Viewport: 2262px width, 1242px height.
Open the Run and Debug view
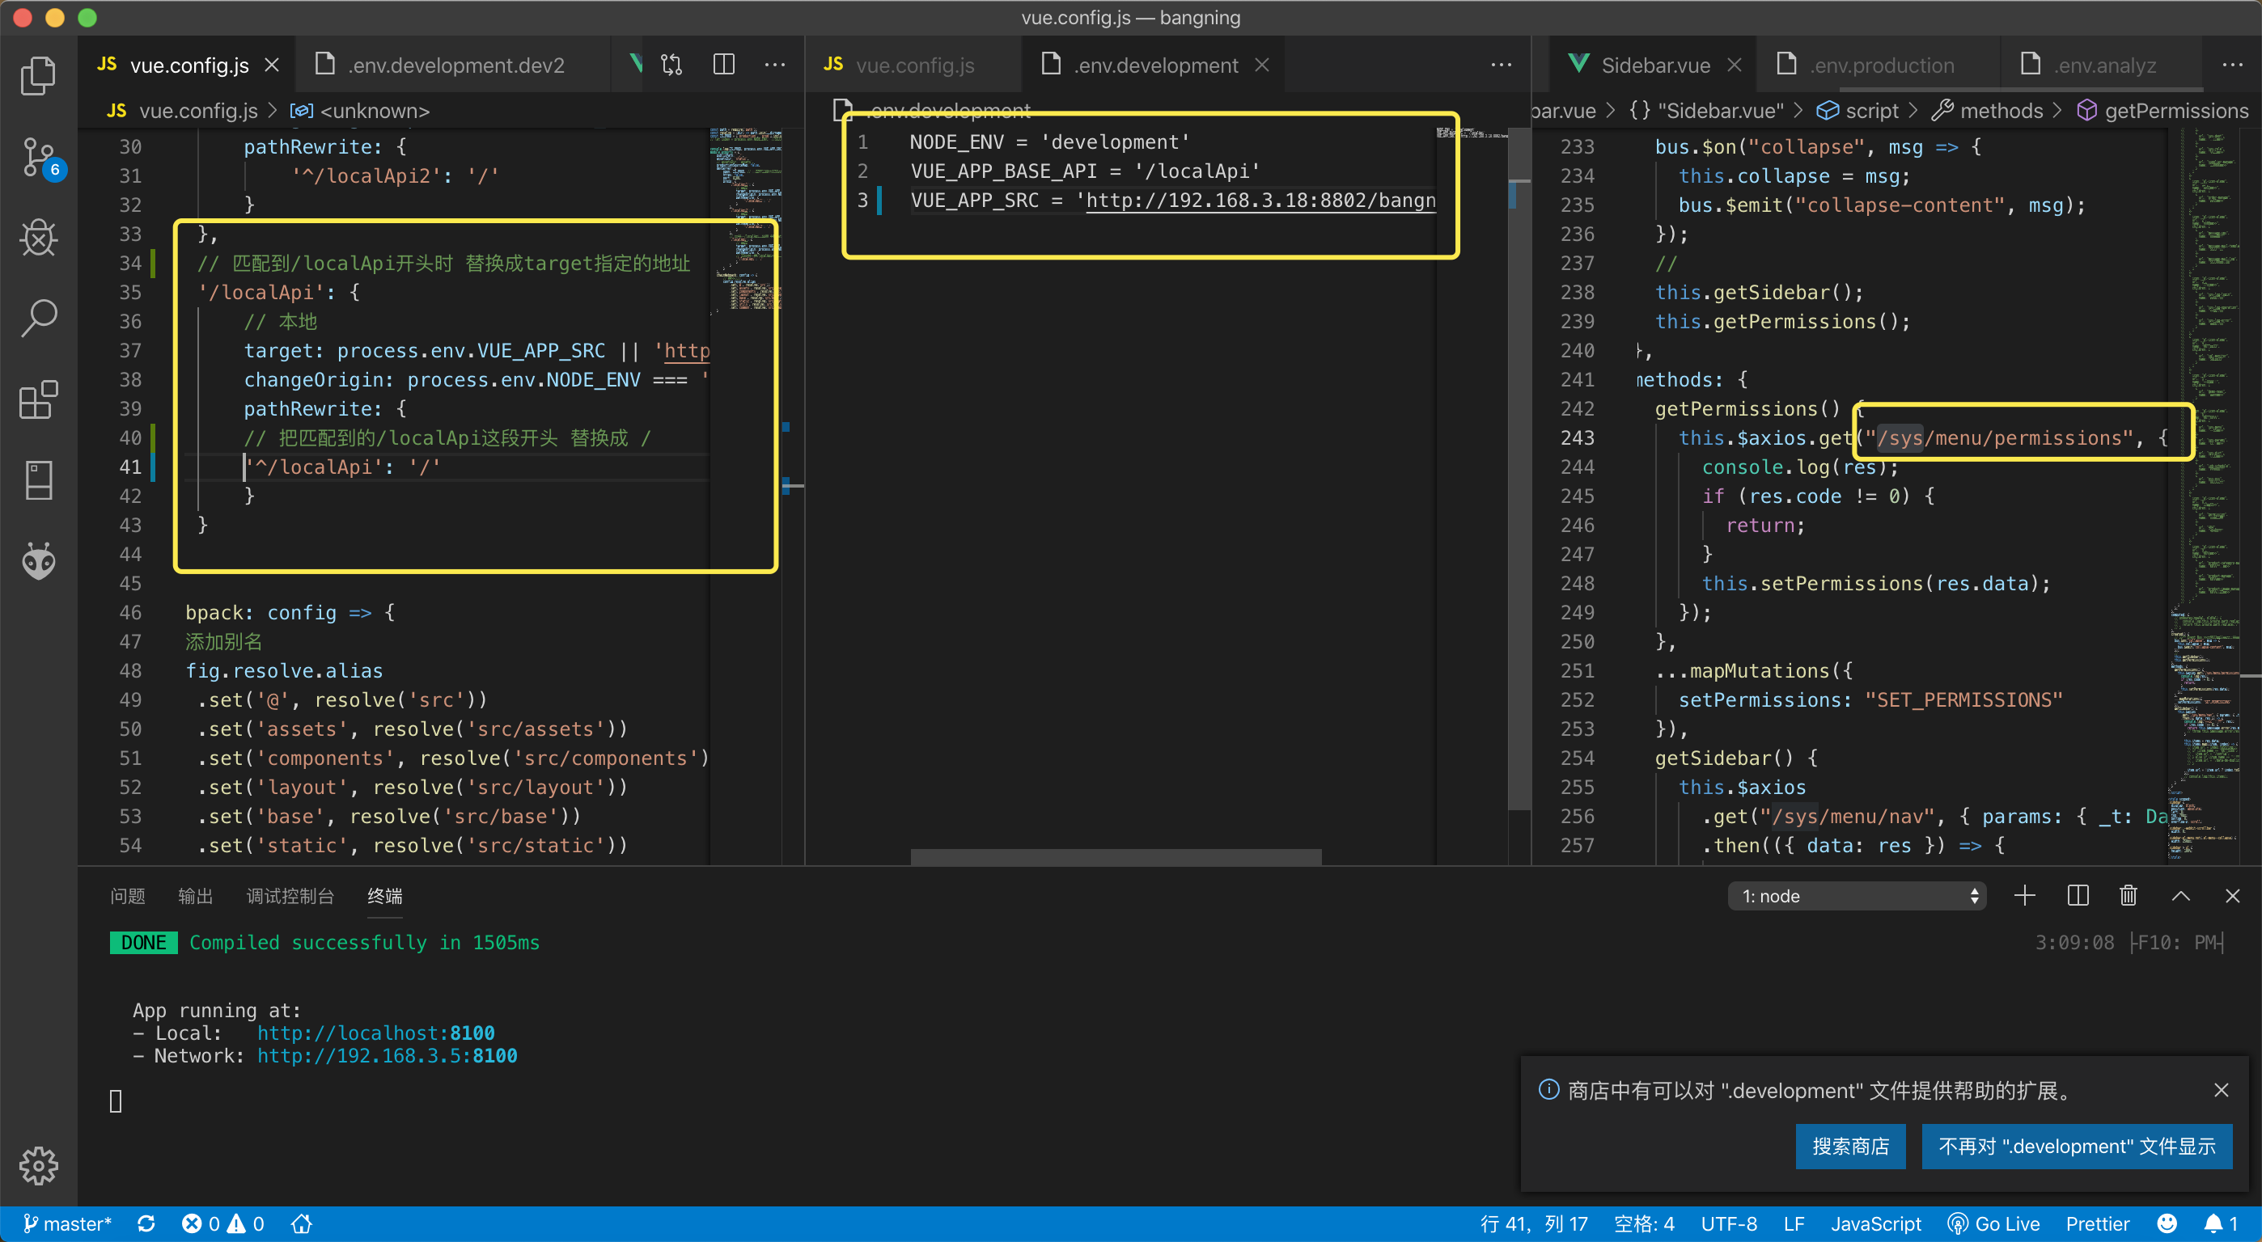pyautogui.click(x=39, y=237)
